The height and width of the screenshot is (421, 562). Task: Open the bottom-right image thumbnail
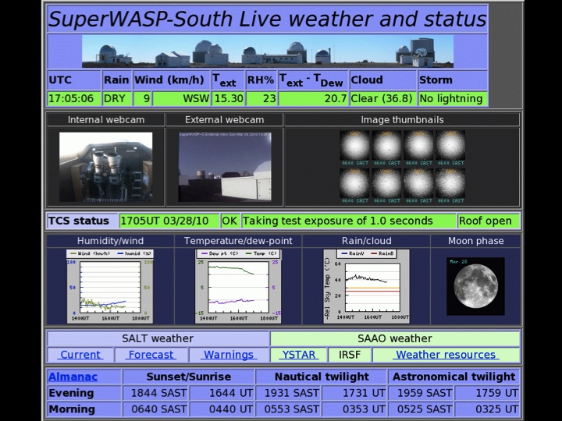point(450,185)
